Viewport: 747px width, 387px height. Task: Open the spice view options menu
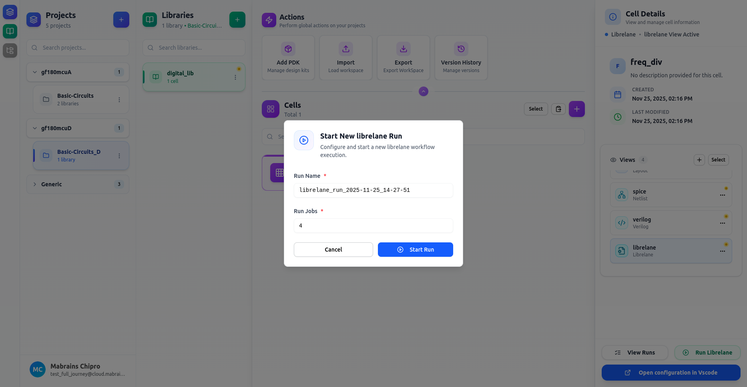pos(722,195)
